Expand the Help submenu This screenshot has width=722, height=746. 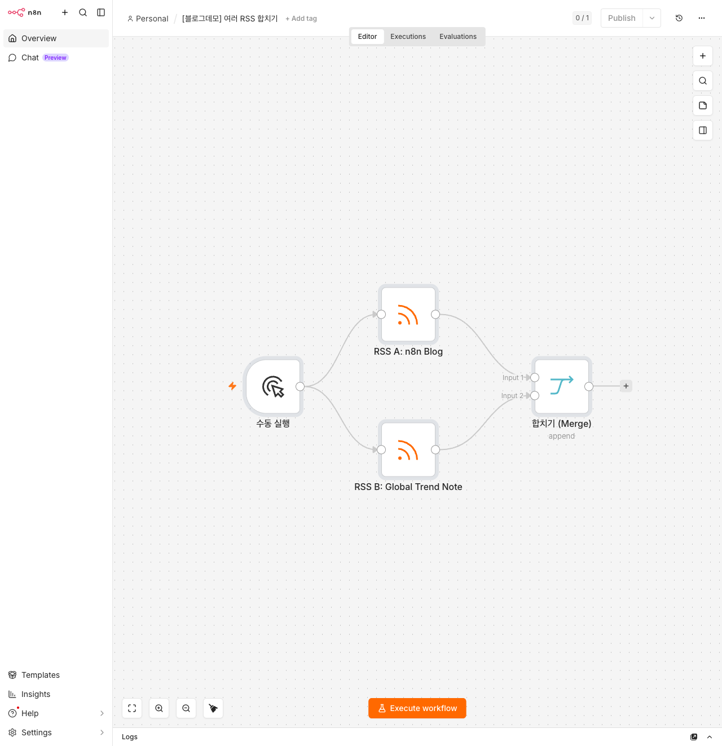[102, 713]
